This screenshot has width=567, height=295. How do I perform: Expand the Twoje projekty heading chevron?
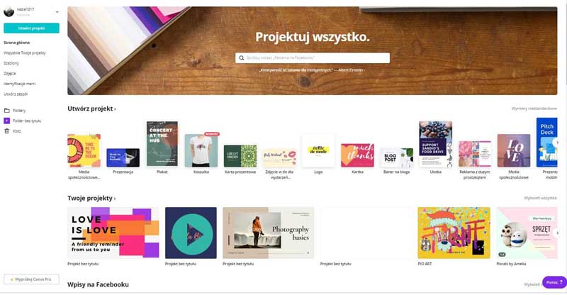point(115,199)
